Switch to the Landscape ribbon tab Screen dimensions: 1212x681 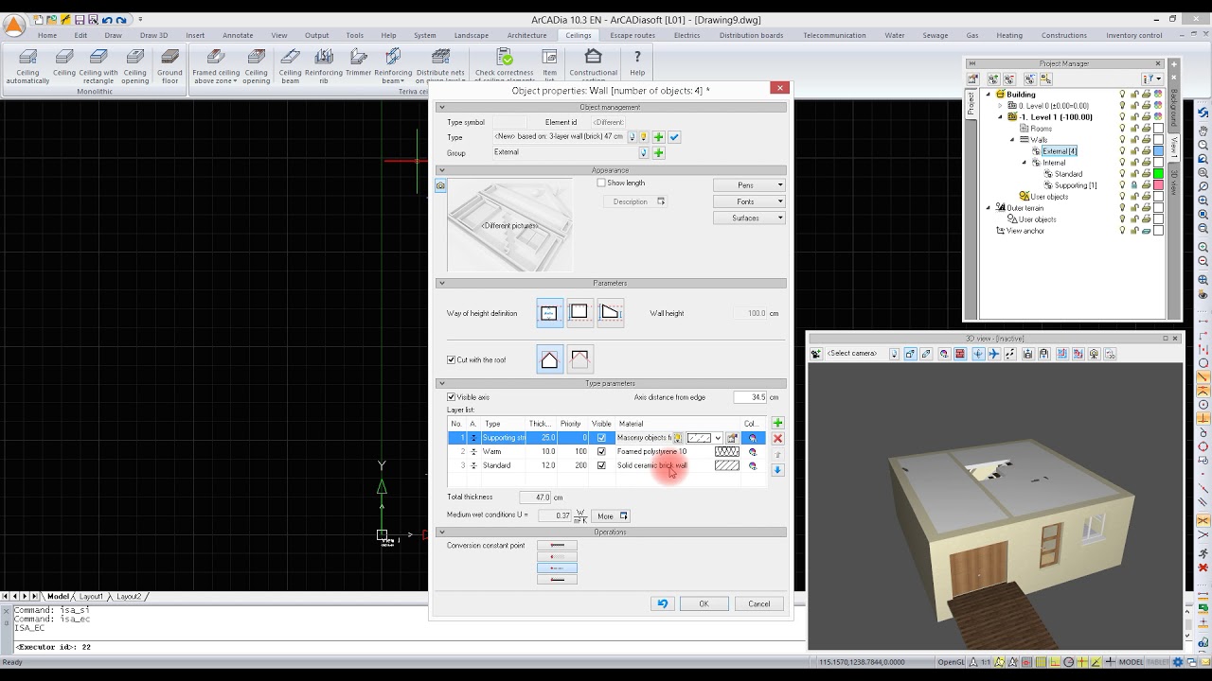(x=471, y=35)
